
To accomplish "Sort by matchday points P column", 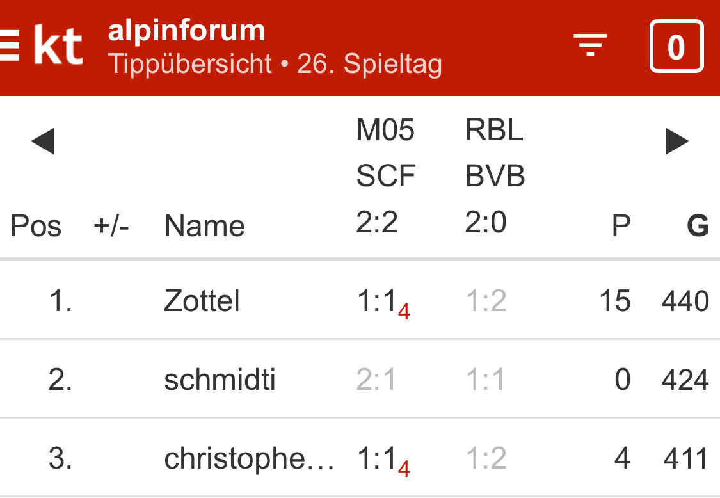I will click(621, 226).
